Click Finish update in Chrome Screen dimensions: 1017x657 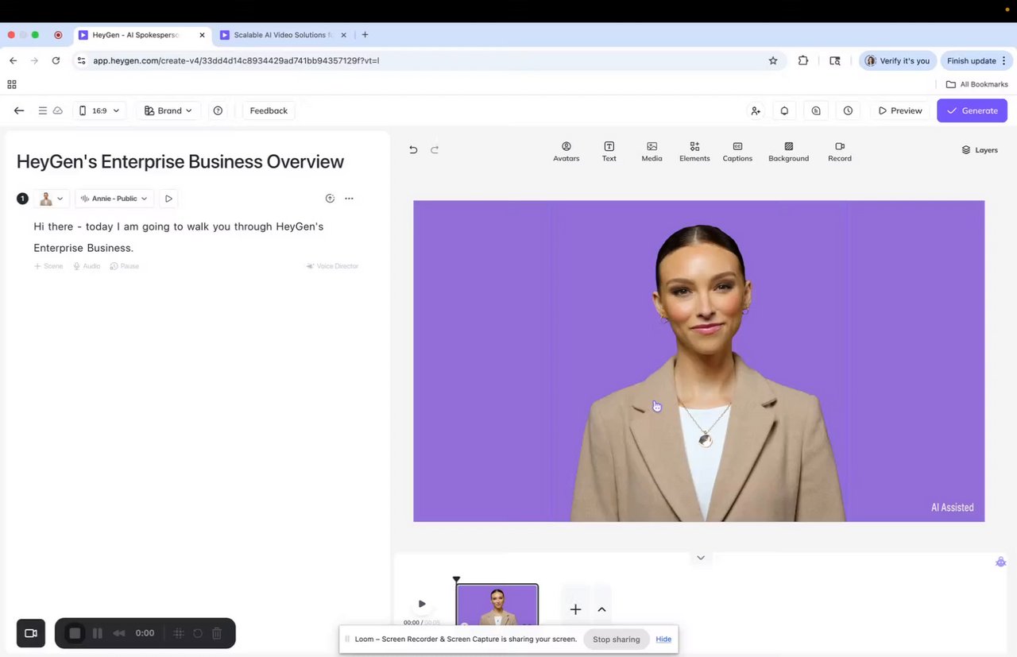[x=971, y=60]
